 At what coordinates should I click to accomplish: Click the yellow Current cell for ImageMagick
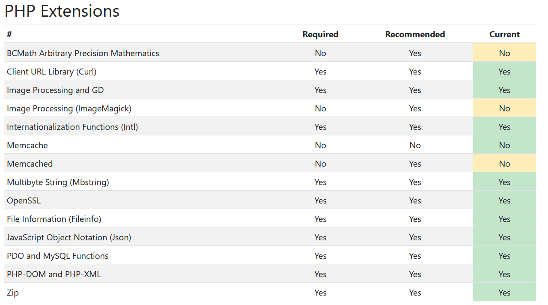[504, 108]
